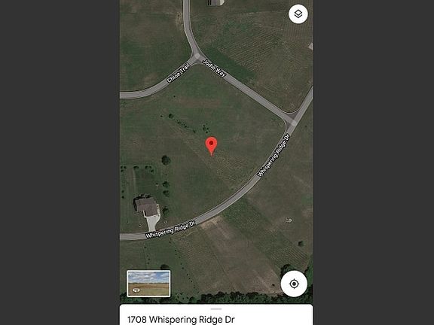
Task: Select the red dropped pin marker
Action: (x=211, y=147)
